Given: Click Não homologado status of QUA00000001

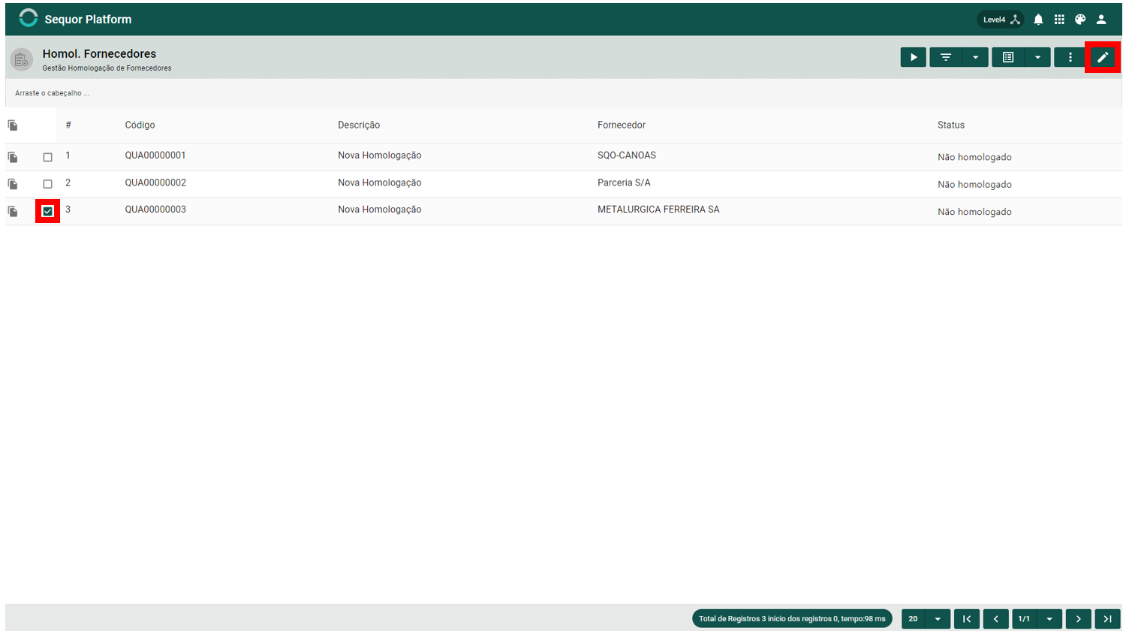Looking at the screenshot, I should pyautogui.click(x=974, y=157).
